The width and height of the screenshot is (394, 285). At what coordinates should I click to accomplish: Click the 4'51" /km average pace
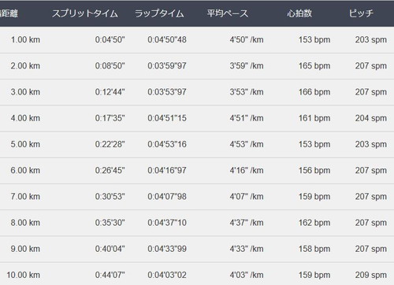[x=247, y=118]
